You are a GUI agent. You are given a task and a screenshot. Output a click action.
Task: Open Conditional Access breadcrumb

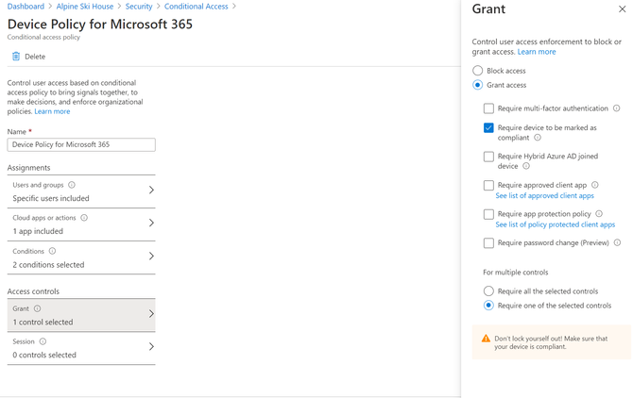(197, 7)
